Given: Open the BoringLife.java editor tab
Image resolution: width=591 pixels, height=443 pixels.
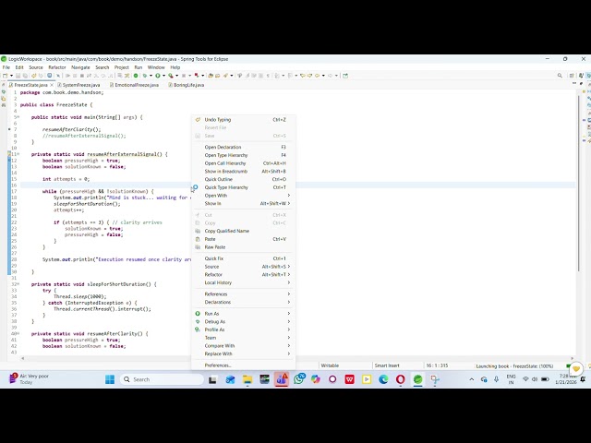Looking at the screenshot, I should 188,85.
